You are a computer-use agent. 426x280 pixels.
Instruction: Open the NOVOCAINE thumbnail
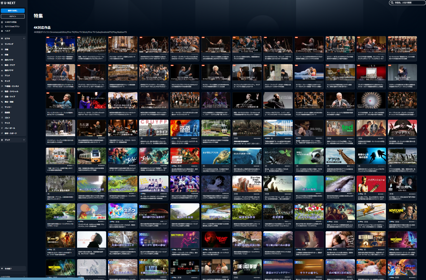coord(402,212)
